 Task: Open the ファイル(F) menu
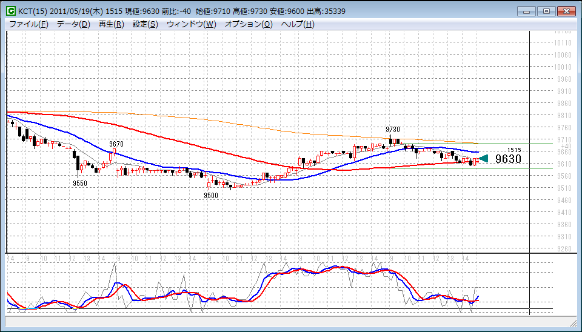[x=28, y=24]
